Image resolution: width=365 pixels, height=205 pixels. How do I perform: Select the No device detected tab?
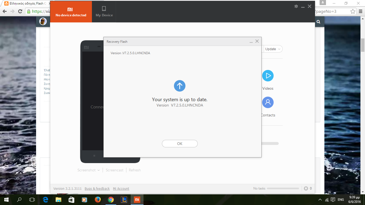click(x=71, y=11)
